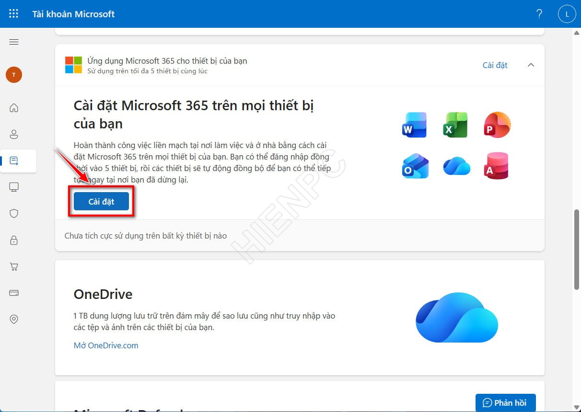
Task: Open the Security shield sidebar icon
Action: click(14, 214)
